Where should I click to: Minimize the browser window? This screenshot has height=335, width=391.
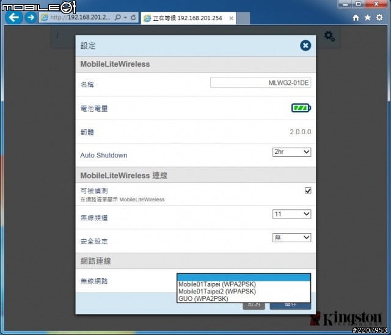(345, 4)
